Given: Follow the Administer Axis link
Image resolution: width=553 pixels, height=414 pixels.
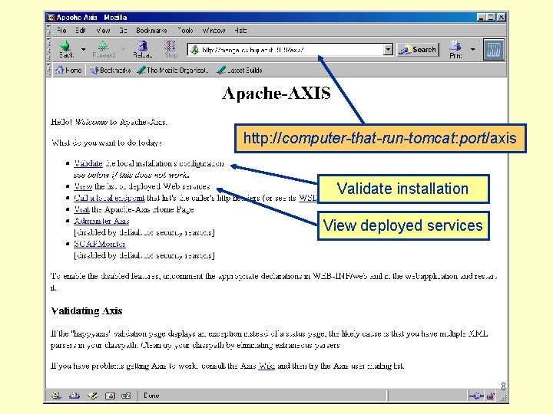Looking at the screenshot, I should click(x=101, y=221).
